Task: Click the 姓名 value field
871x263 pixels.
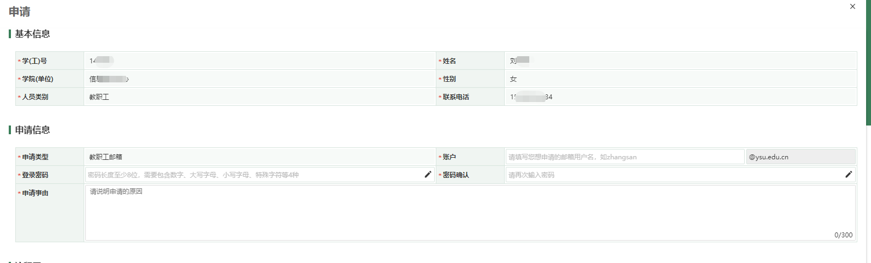Action: [680, 61]
